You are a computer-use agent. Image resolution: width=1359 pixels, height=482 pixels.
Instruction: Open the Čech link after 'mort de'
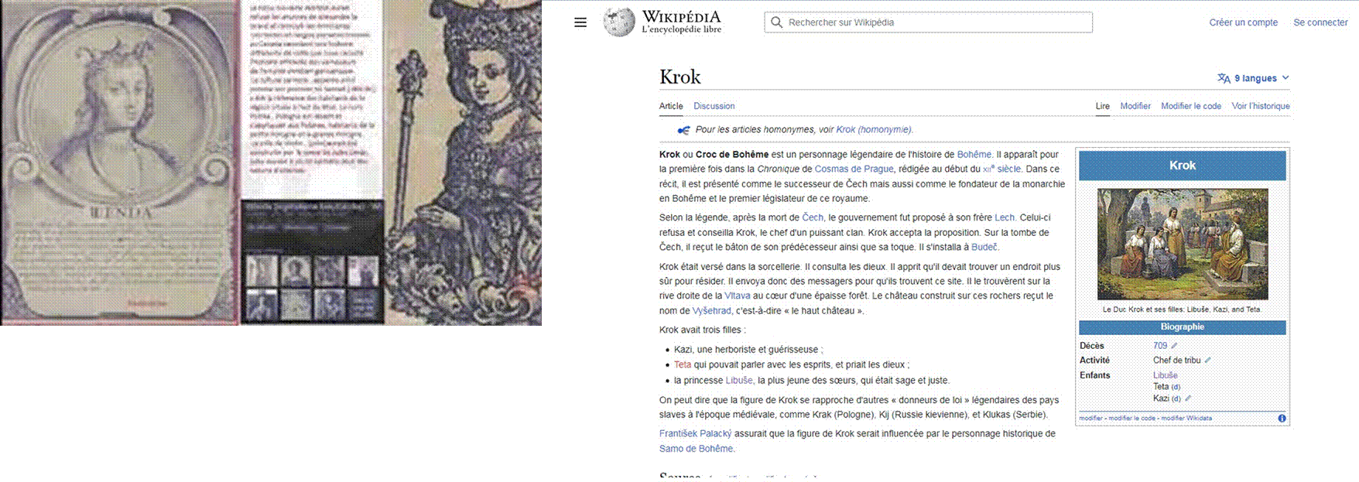[x=813, y=218]
